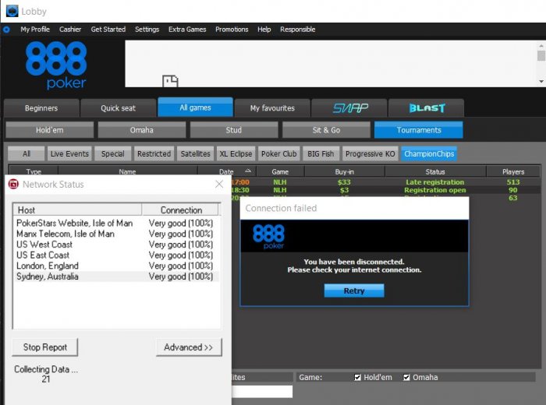
Task: Toggle the Omaha game checkbox
Action: [x=406, y=377]
